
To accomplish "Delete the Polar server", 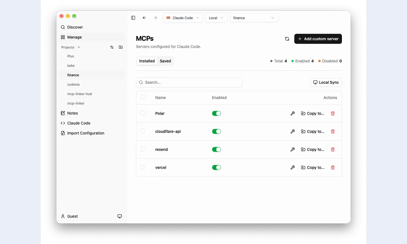I will (x=333, y=113).
